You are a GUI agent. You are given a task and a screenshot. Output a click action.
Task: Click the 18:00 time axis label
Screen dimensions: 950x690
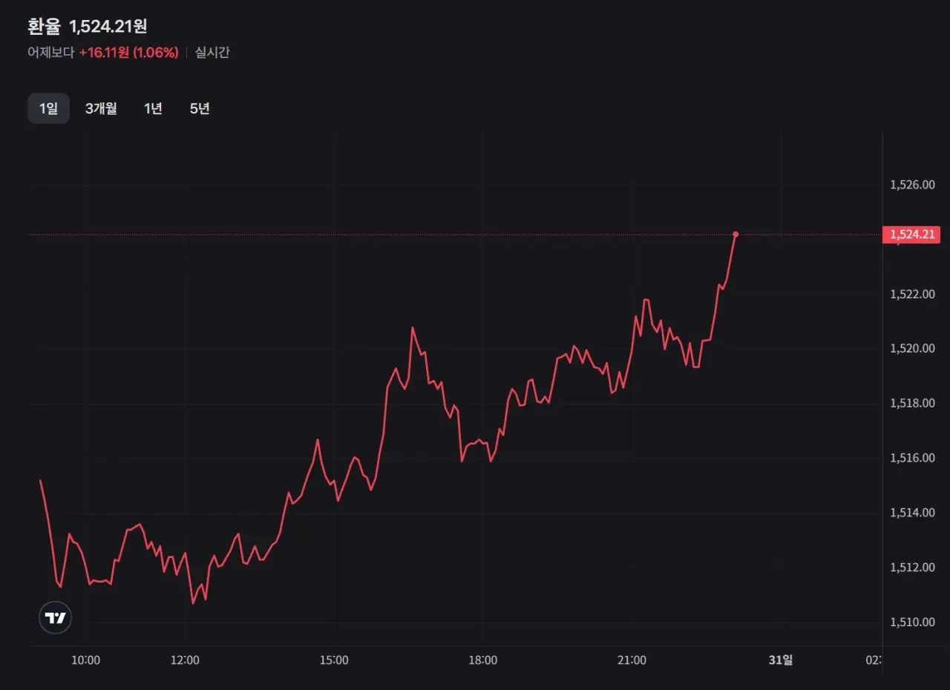click(483, 660)
